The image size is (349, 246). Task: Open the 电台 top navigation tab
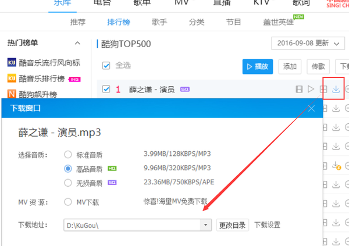pos(102,3)
